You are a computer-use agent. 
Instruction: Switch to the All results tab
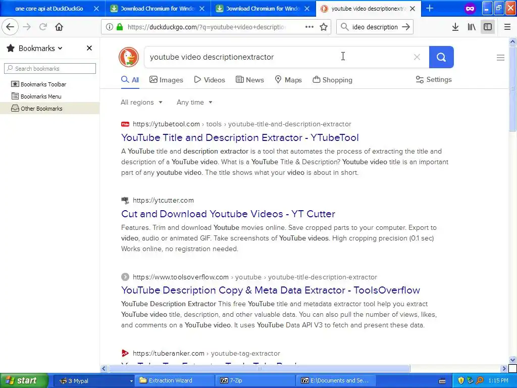coord(130,80)
